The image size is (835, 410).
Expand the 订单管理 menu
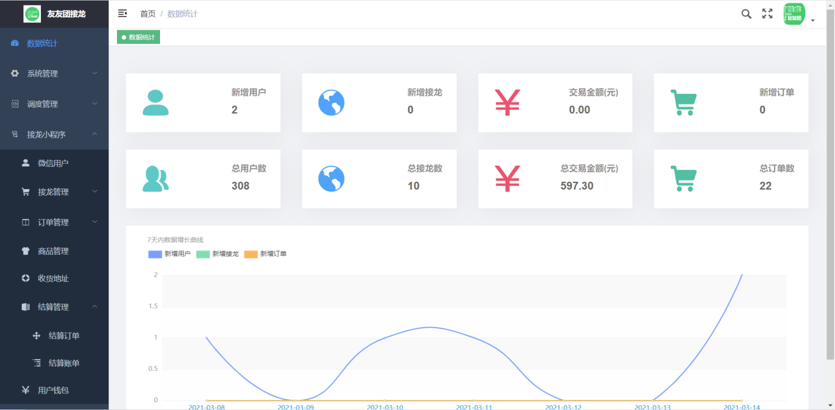(x=54, y=222)
